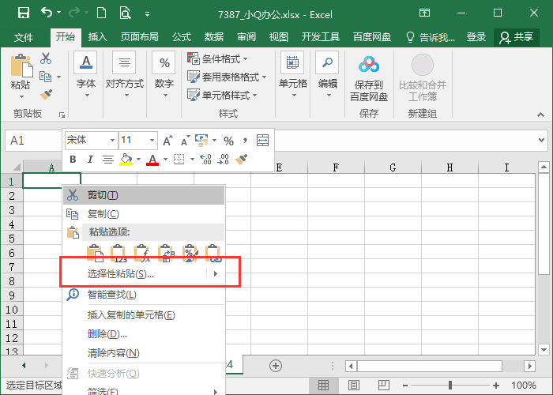Viewport: 553px width, 395px height.
Task: Expand the font color dropdown arrow
Action: coord(165,160)
